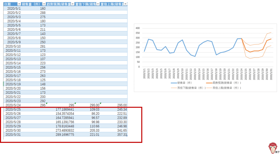
Task: Open the 趋势预测 column filter dropdown
Action: click(73, 4)
